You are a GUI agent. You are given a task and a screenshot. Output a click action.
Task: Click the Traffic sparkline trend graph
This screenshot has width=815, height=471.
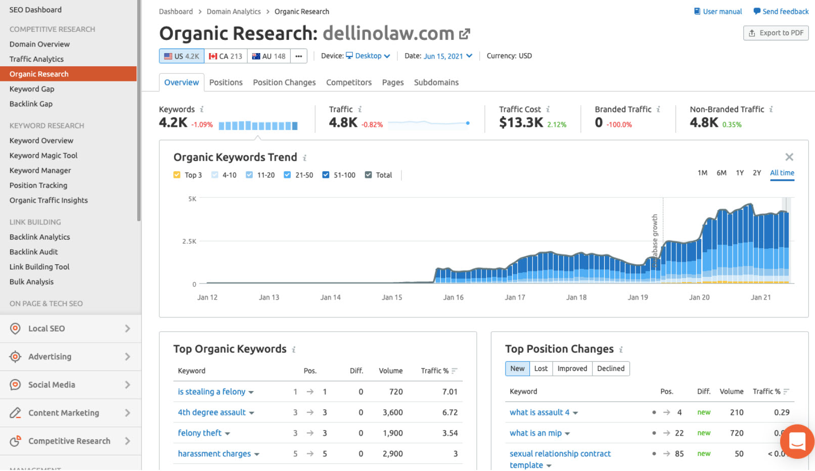tap(429, 123)
